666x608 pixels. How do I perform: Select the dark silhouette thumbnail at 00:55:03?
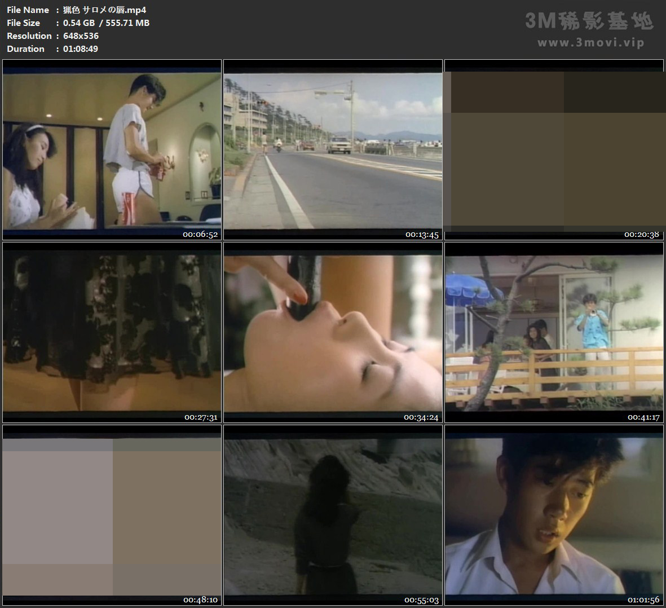333,515
